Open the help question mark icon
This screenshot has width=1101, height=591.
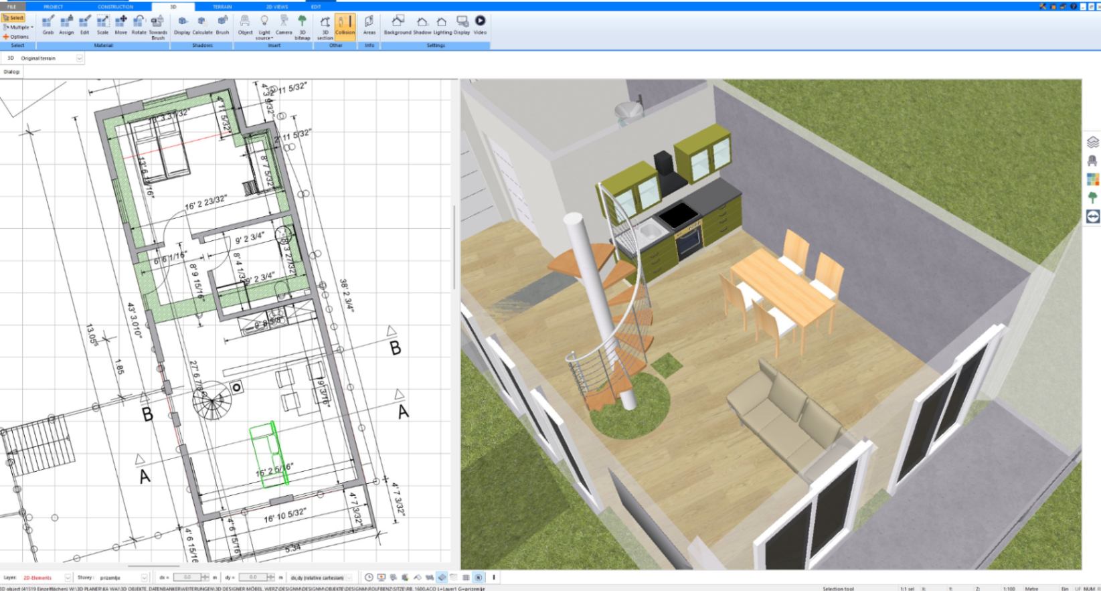tap(1074, 6)
